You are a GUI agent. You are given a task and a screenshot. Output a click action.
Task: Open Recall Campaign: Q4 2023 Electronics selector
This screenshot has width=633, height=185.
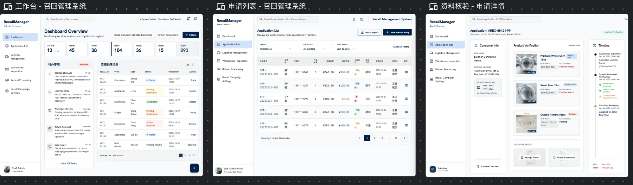pyautogui.click(x=133, y=35)
